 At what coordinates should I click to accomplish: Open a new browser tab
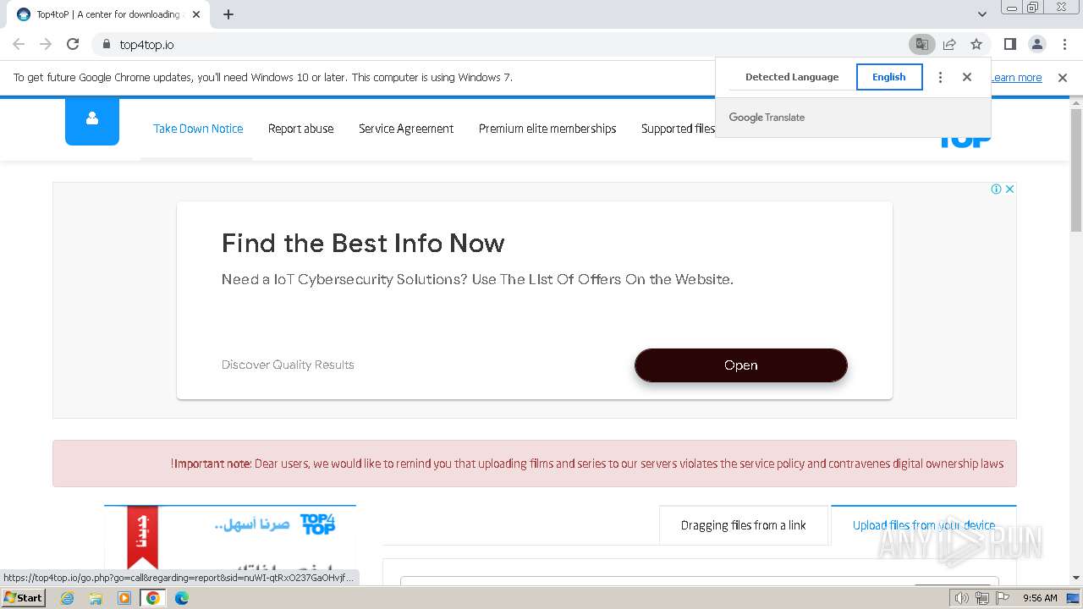pyautogui.click(x=228, y=14)
